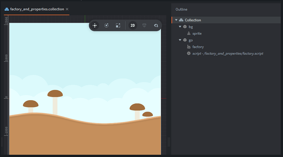This screenshot has width=283, height=157.
Task: Collapse the bg game object arrow
Action: (180, 27)
